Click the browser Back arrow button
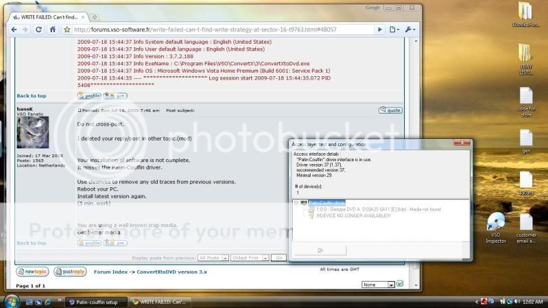This screenshot has height=308, width=548. click(14, 29)
